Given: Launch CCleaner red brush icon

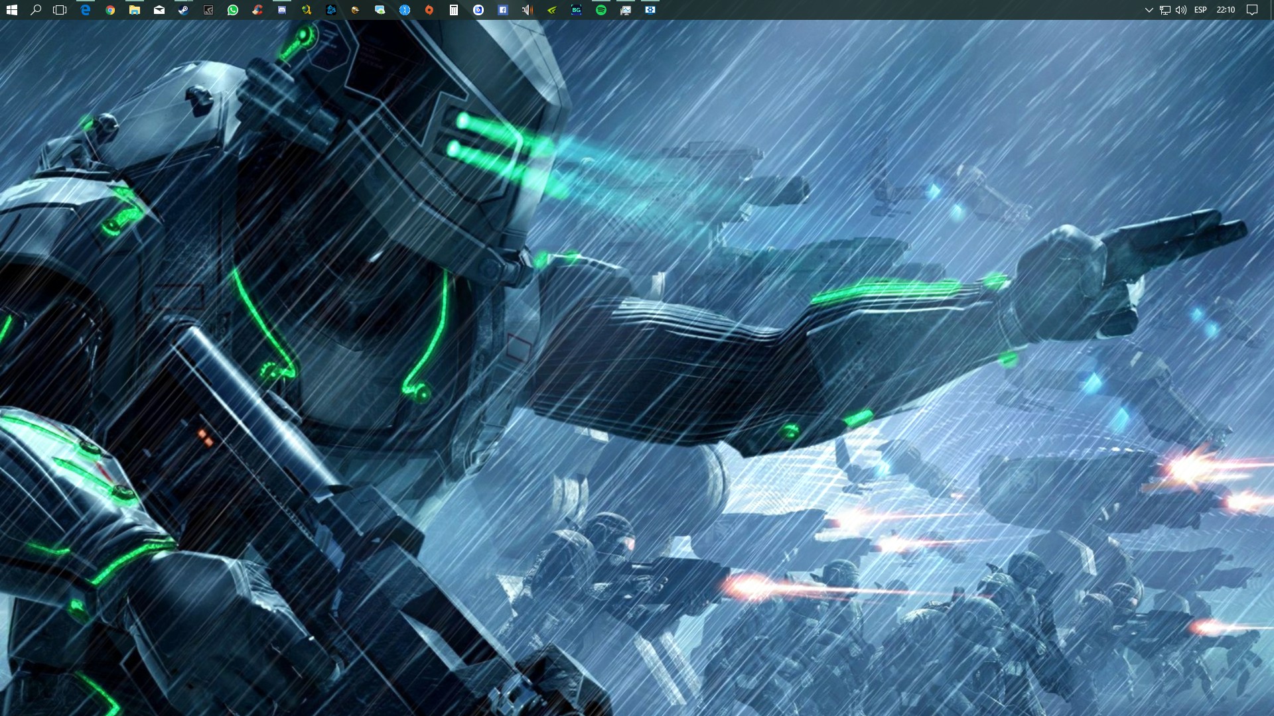Looking at the screenshot, I should click(x=257, y=10).
